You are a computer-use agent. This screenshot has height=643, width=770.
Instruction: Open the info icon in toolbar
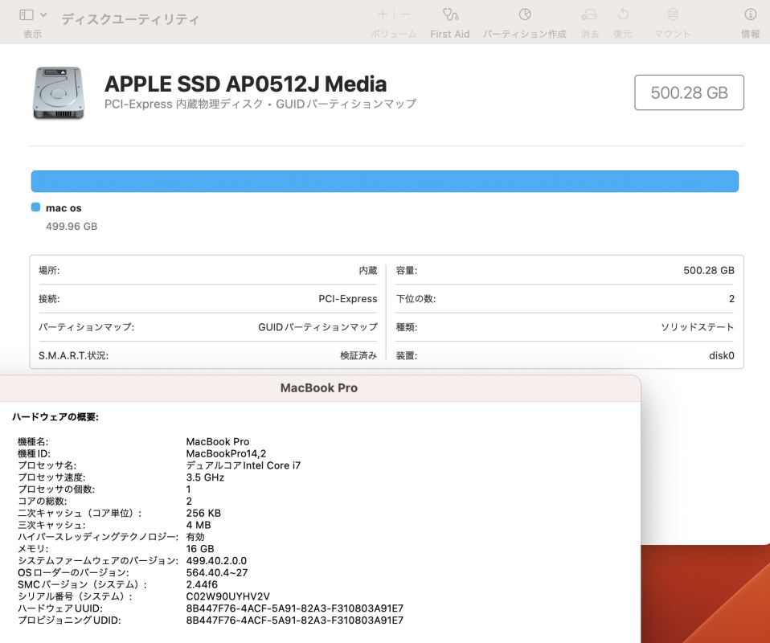751,14
